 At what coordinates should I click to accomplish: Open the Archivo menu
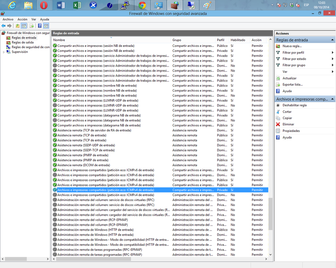[8, 19]
